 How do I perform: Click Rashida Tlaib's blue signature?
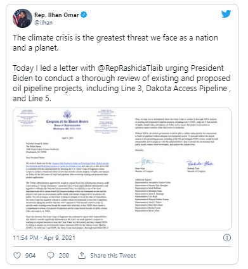pos(200,163)
